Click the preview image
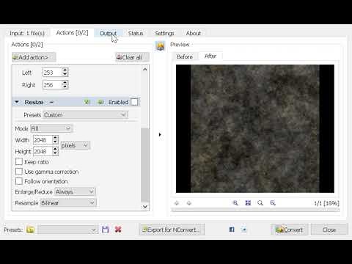Viewport: 352px width, 264px height. point(255,128)
